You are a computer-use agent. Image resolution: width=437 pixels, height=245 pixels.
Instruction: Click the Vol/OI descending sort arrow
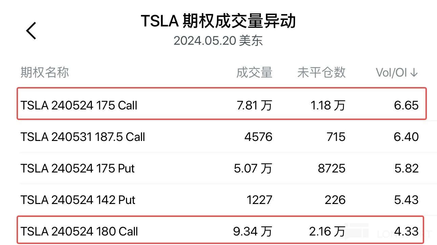pos(414,73)
